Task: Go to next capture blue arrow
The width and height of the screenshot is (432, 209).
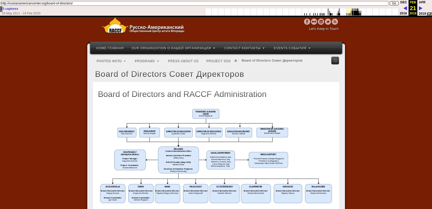Action: [421, 8]
